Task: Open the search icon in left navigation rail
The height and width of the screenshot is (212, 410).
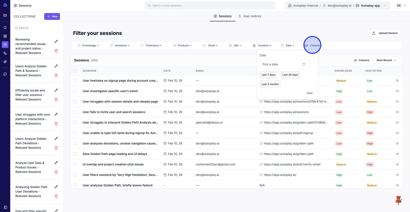Action: click(5, 27)
